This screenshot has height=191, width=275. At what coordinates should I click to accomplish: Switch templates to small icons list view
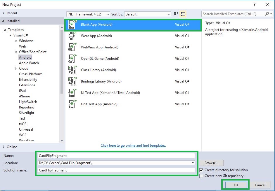pyautogui.click(x=183, y=14)
